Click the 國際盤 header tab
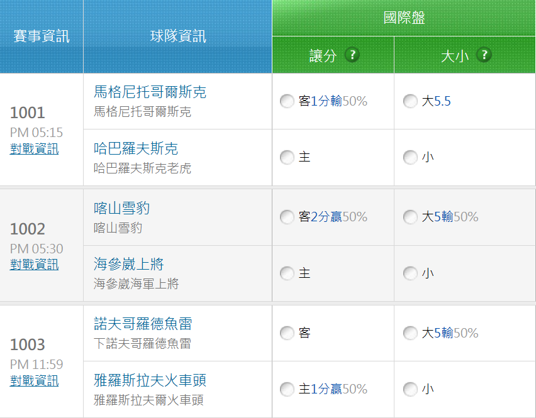The width and height of the screenshot is (536, 418). pyautogui.click(x=404, y=18)
